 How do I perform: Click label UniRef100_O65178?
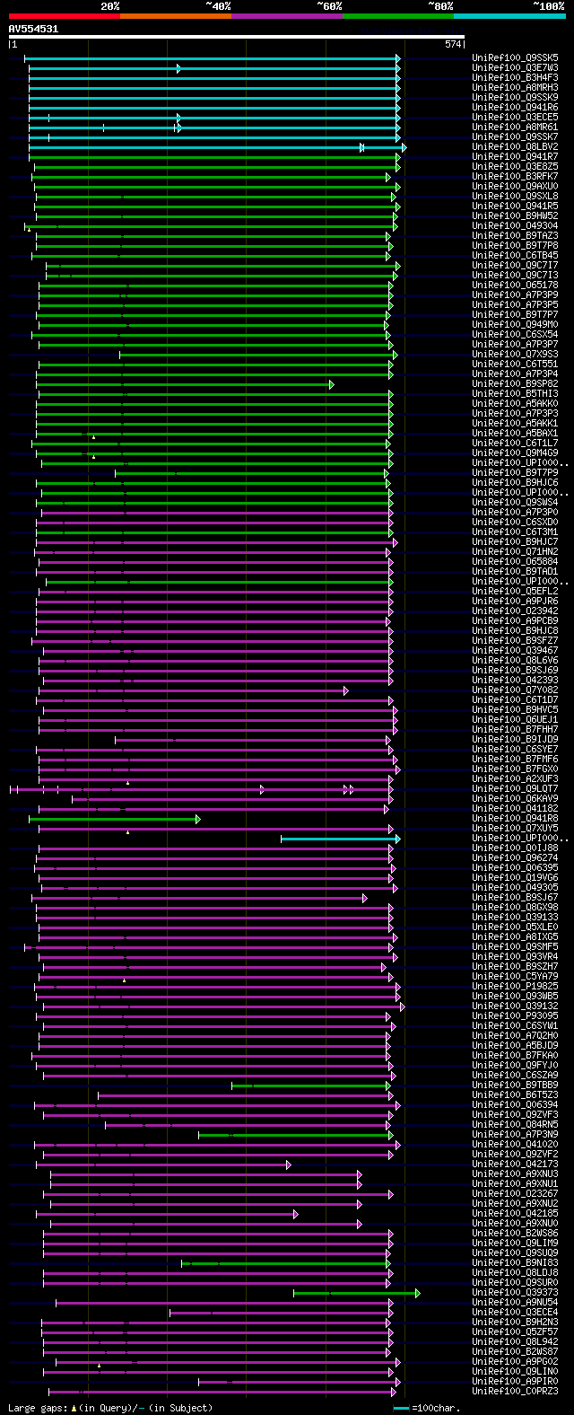click(x=515, y=285)
